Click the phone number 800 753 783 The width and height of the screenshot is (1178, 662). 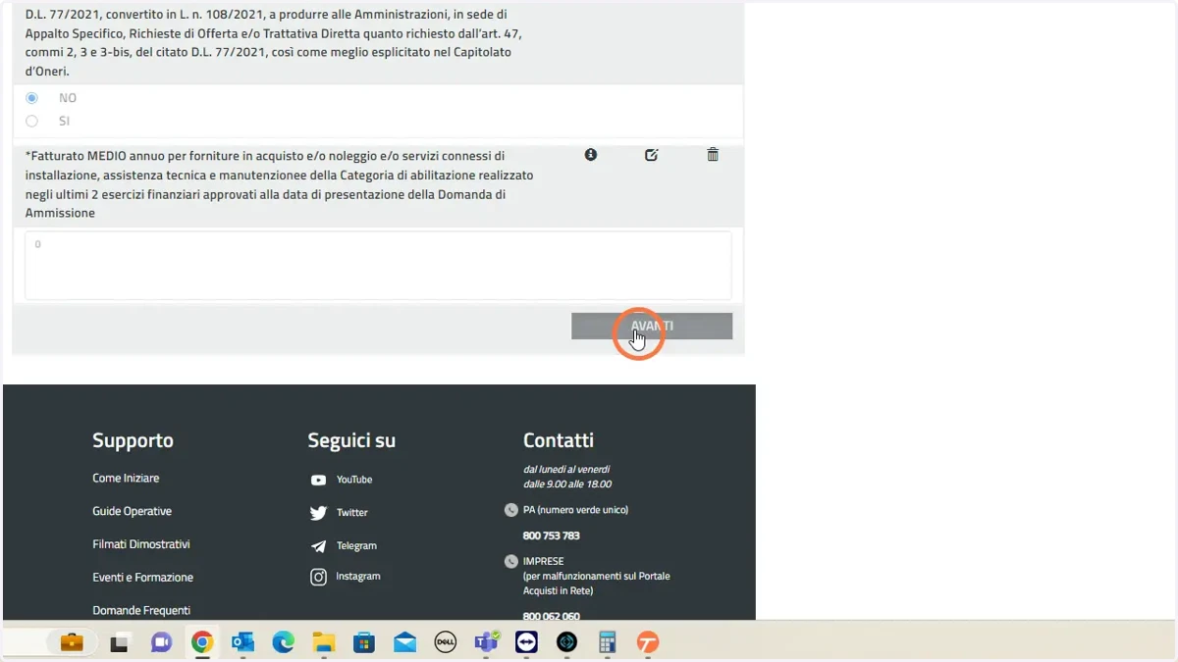coord(552,536)
